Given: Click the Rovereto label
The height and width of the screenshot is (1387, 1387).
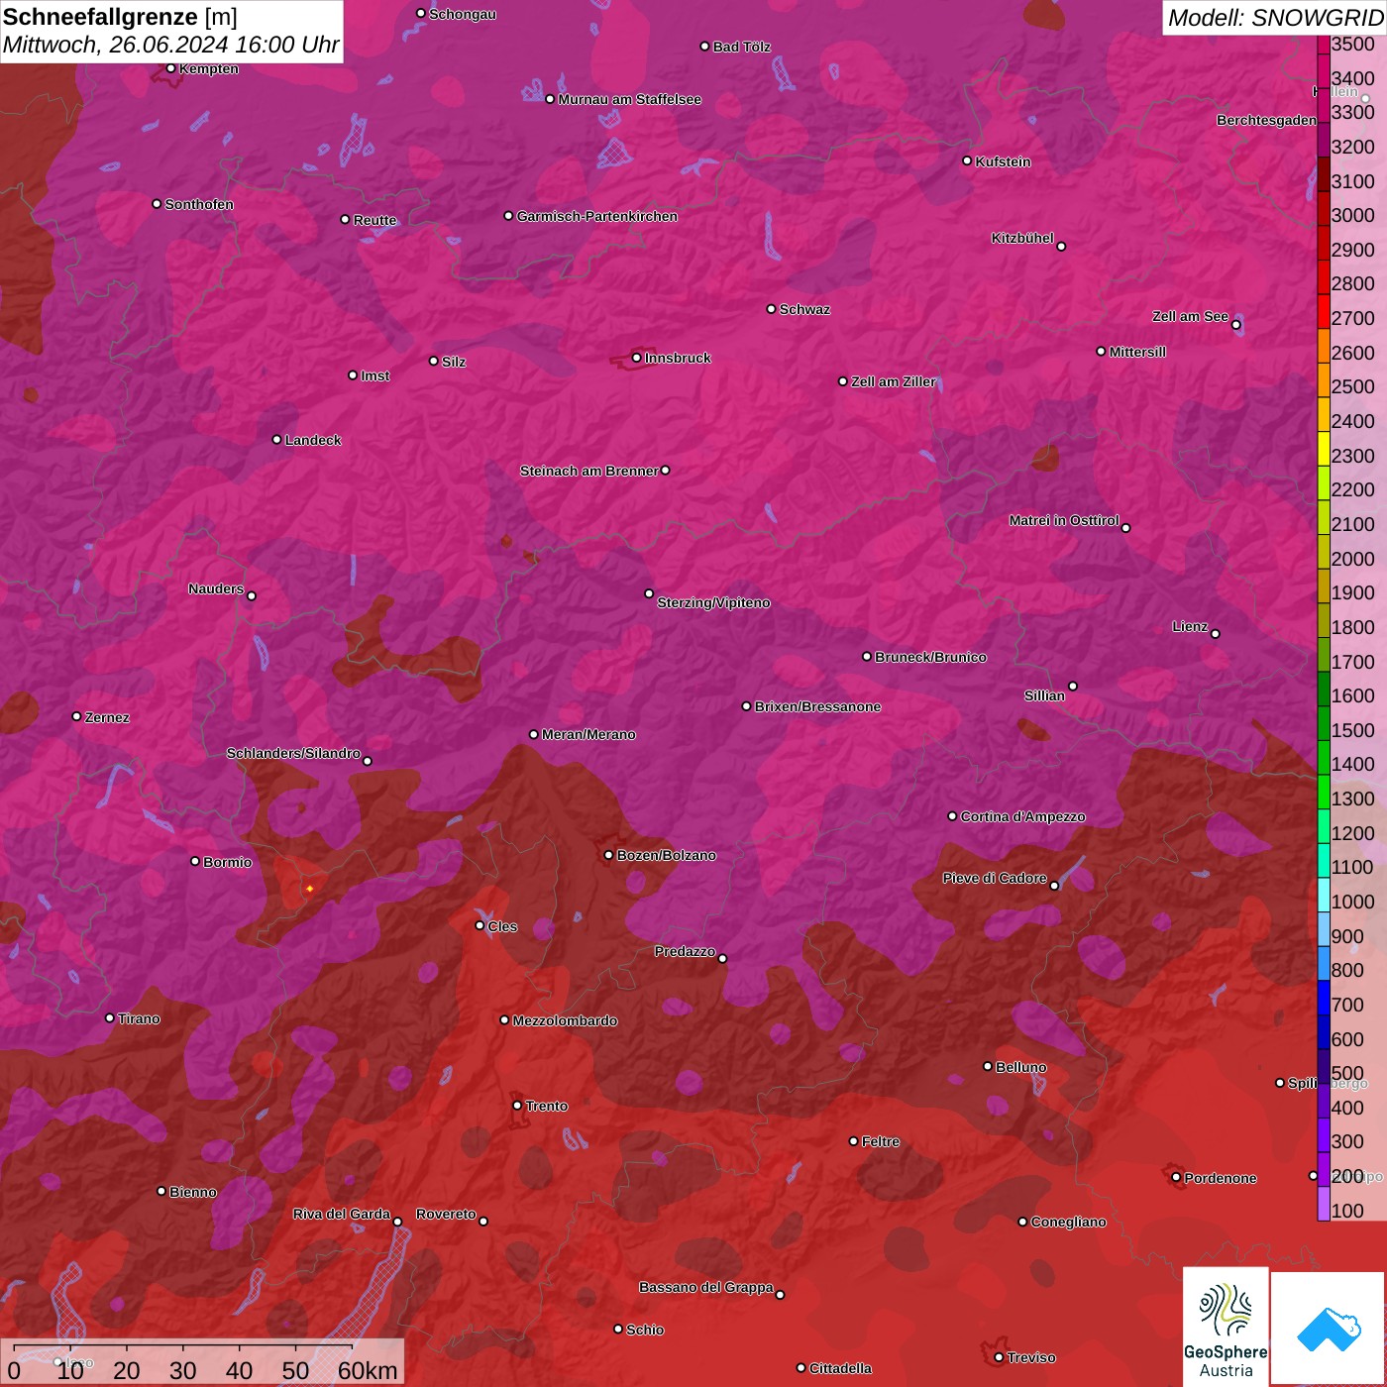Looking at the screenshot, I should point(447,1214).
